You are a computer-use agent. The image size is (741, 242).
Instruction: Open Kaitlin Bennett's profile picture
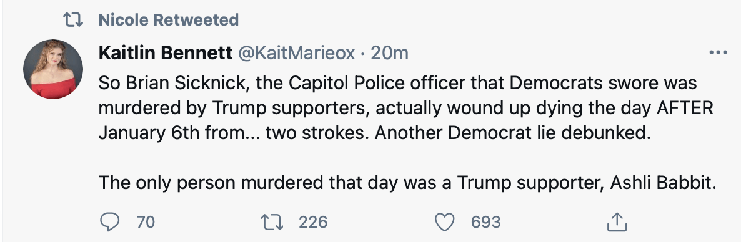(53, 69)
